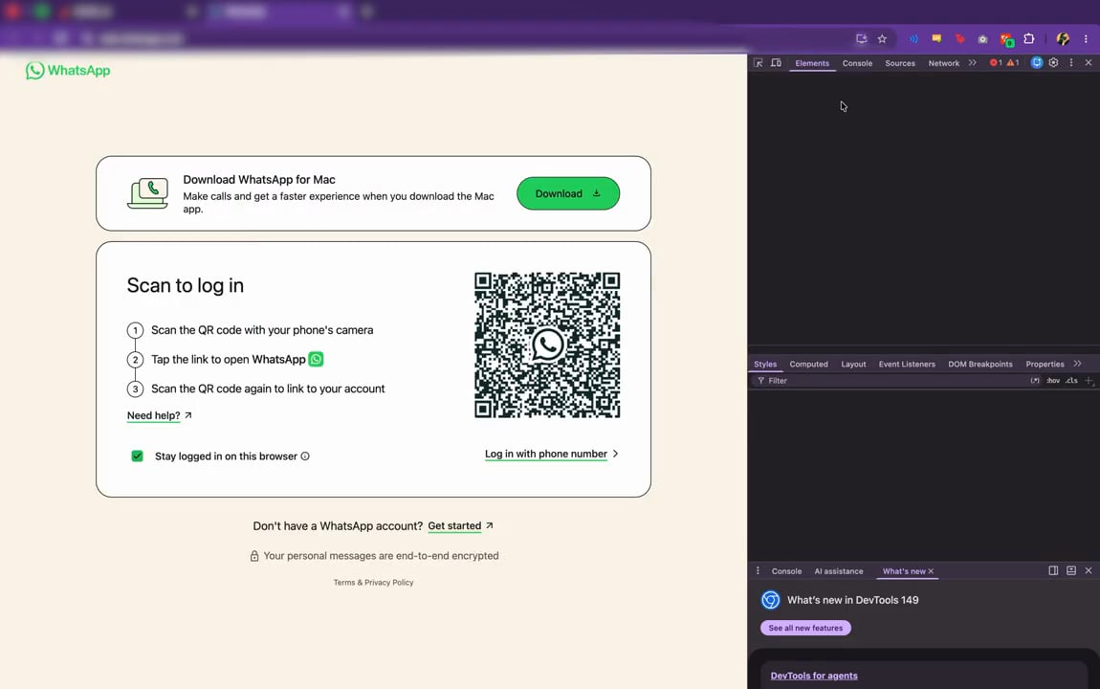
Task: Close the DevTools panel
Action: coord(1089,62)
